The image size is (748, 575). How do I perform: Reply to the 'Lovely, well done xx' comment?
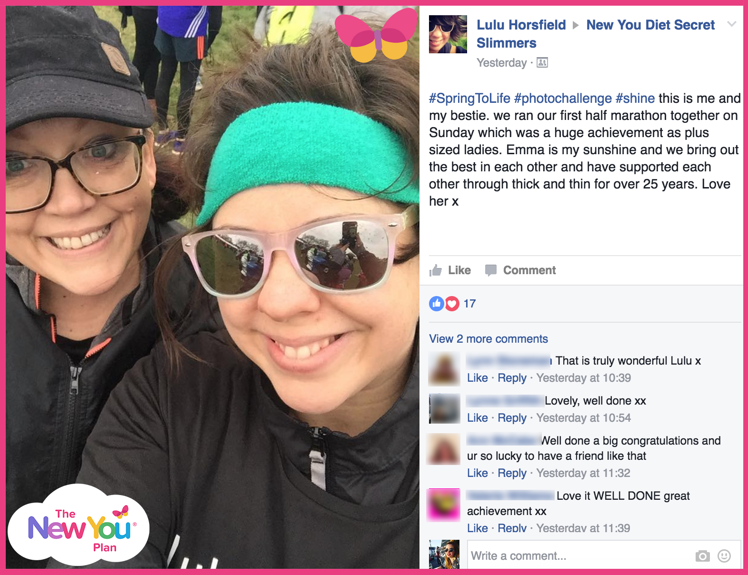click(512, 418)
